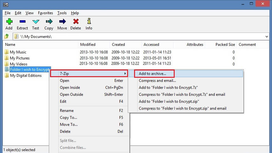Open the Favorites menu

[45, 13]
